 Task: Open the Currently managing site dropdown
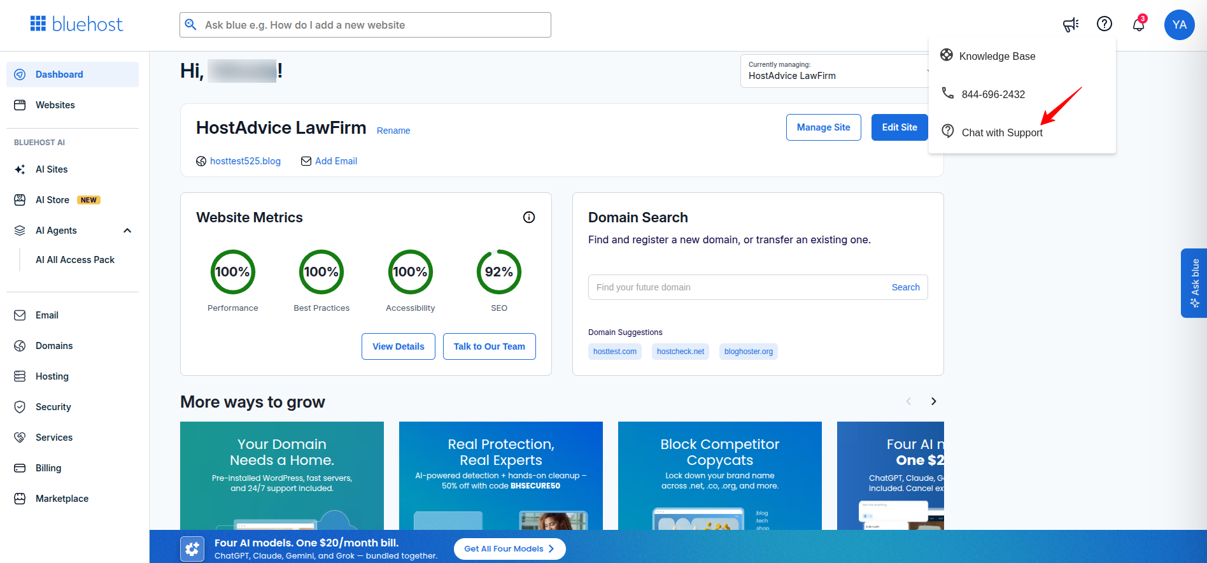(x=835, y=71)
